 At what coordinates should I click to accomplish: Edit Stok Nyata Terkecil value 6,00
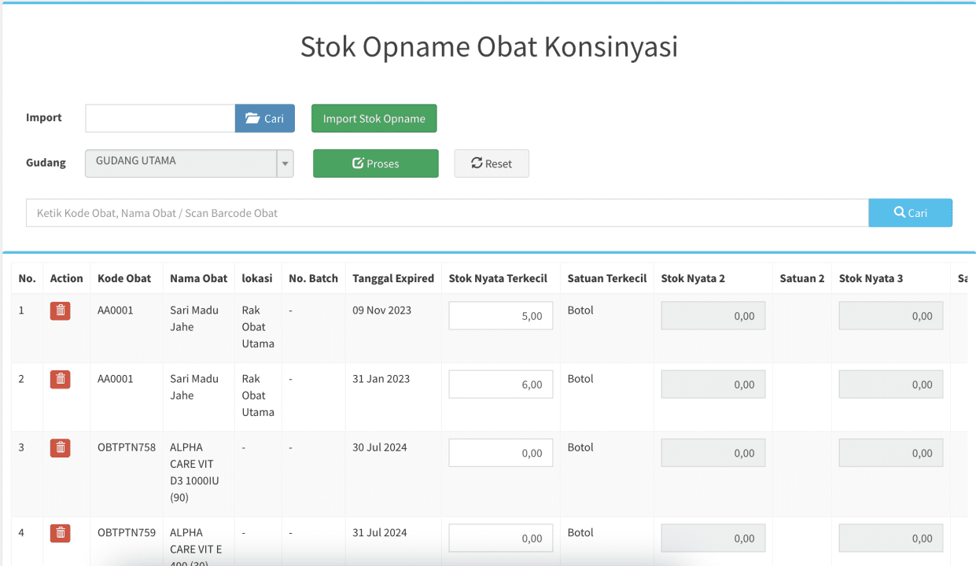pyautogui.click(x=501, y=384)
